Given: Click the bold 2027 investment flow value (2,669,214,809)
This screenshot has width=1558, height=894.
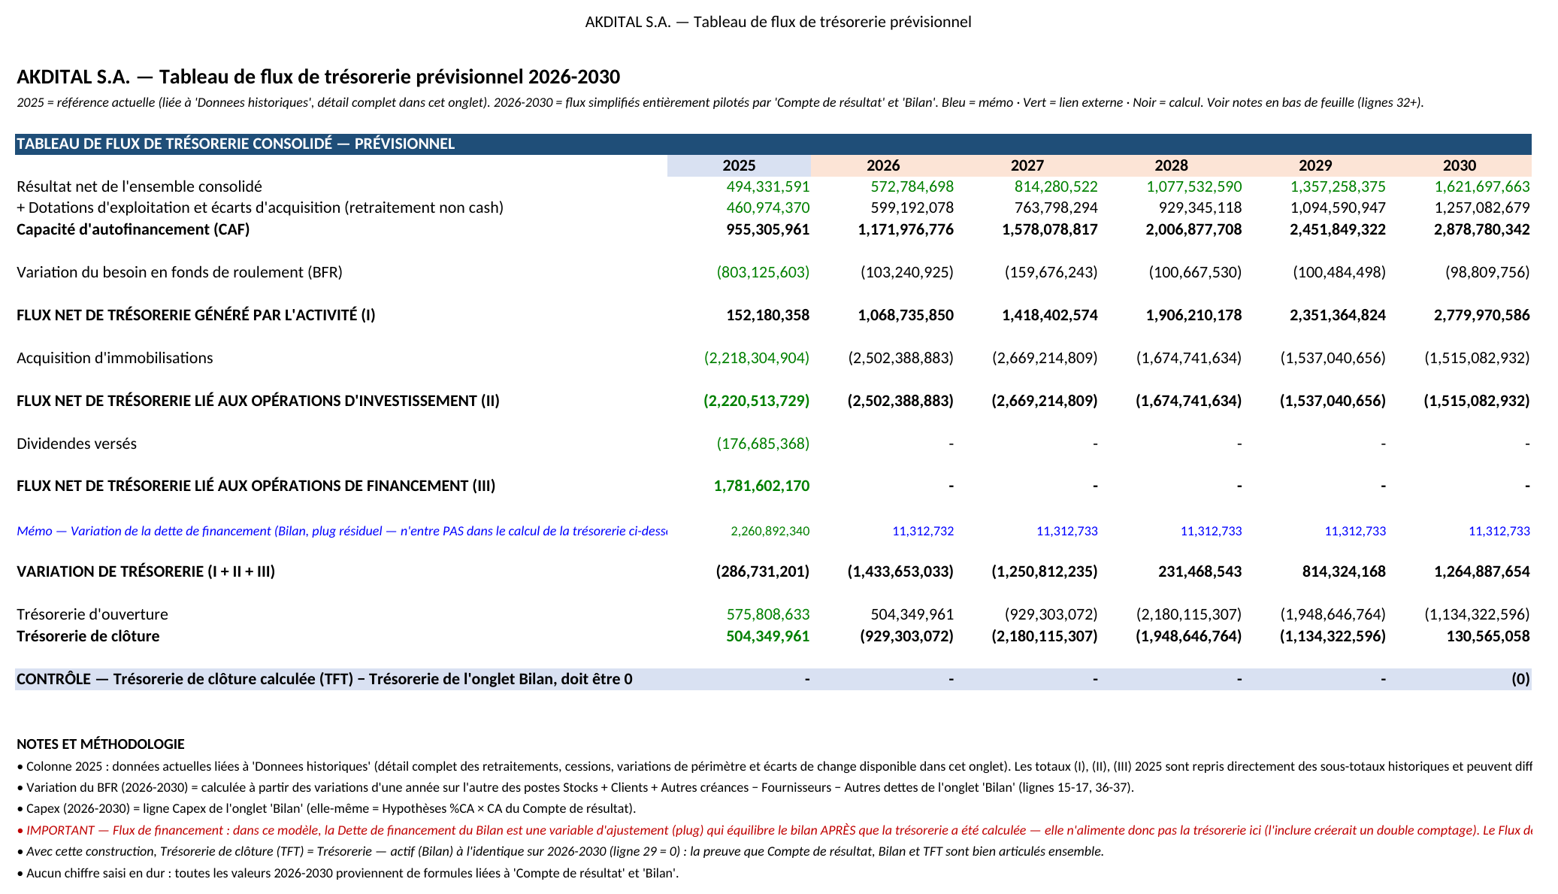Looking at the screenshot, I should (x=1045, y=401).
